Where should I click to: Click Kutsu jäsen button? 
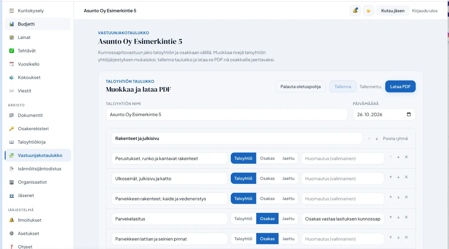tap(393, 11)
